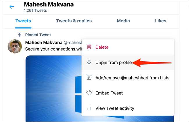Click the embed code brackets icon

[x=89, y=93]
